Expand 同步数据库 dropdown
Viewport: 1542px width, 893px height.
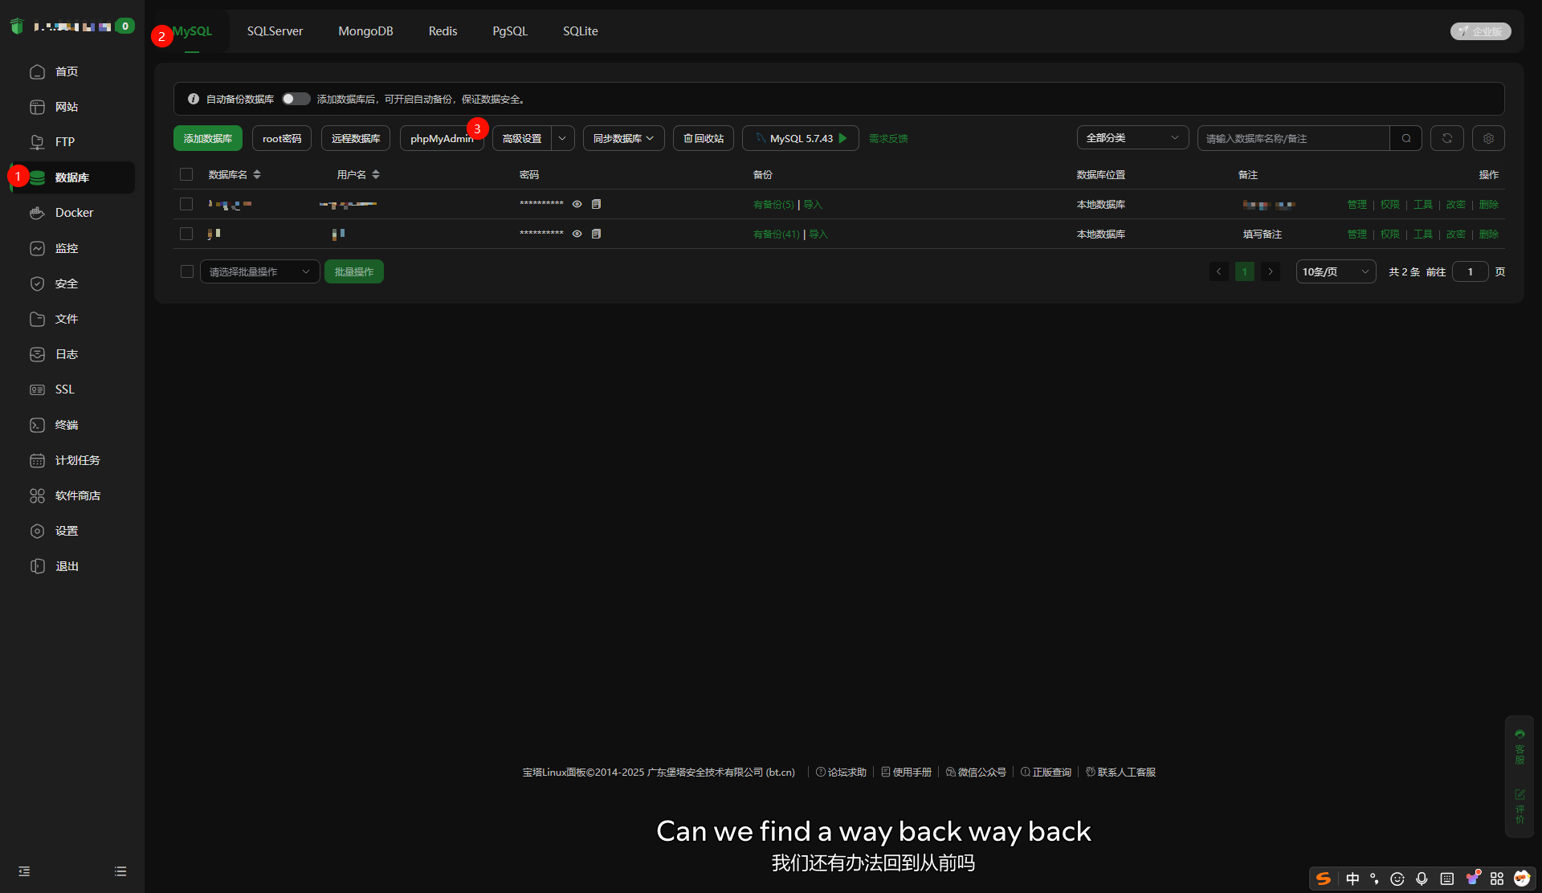[623, 138]
